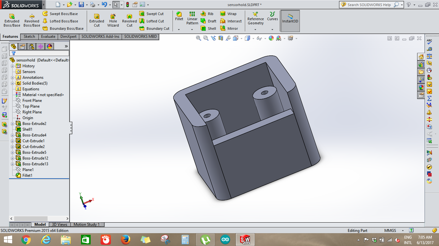Expand Solid Bodies(5) node

(13, 83)
